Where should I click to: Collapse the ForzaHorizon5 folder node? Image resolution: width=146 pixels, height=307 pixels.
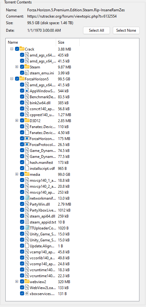12,79
